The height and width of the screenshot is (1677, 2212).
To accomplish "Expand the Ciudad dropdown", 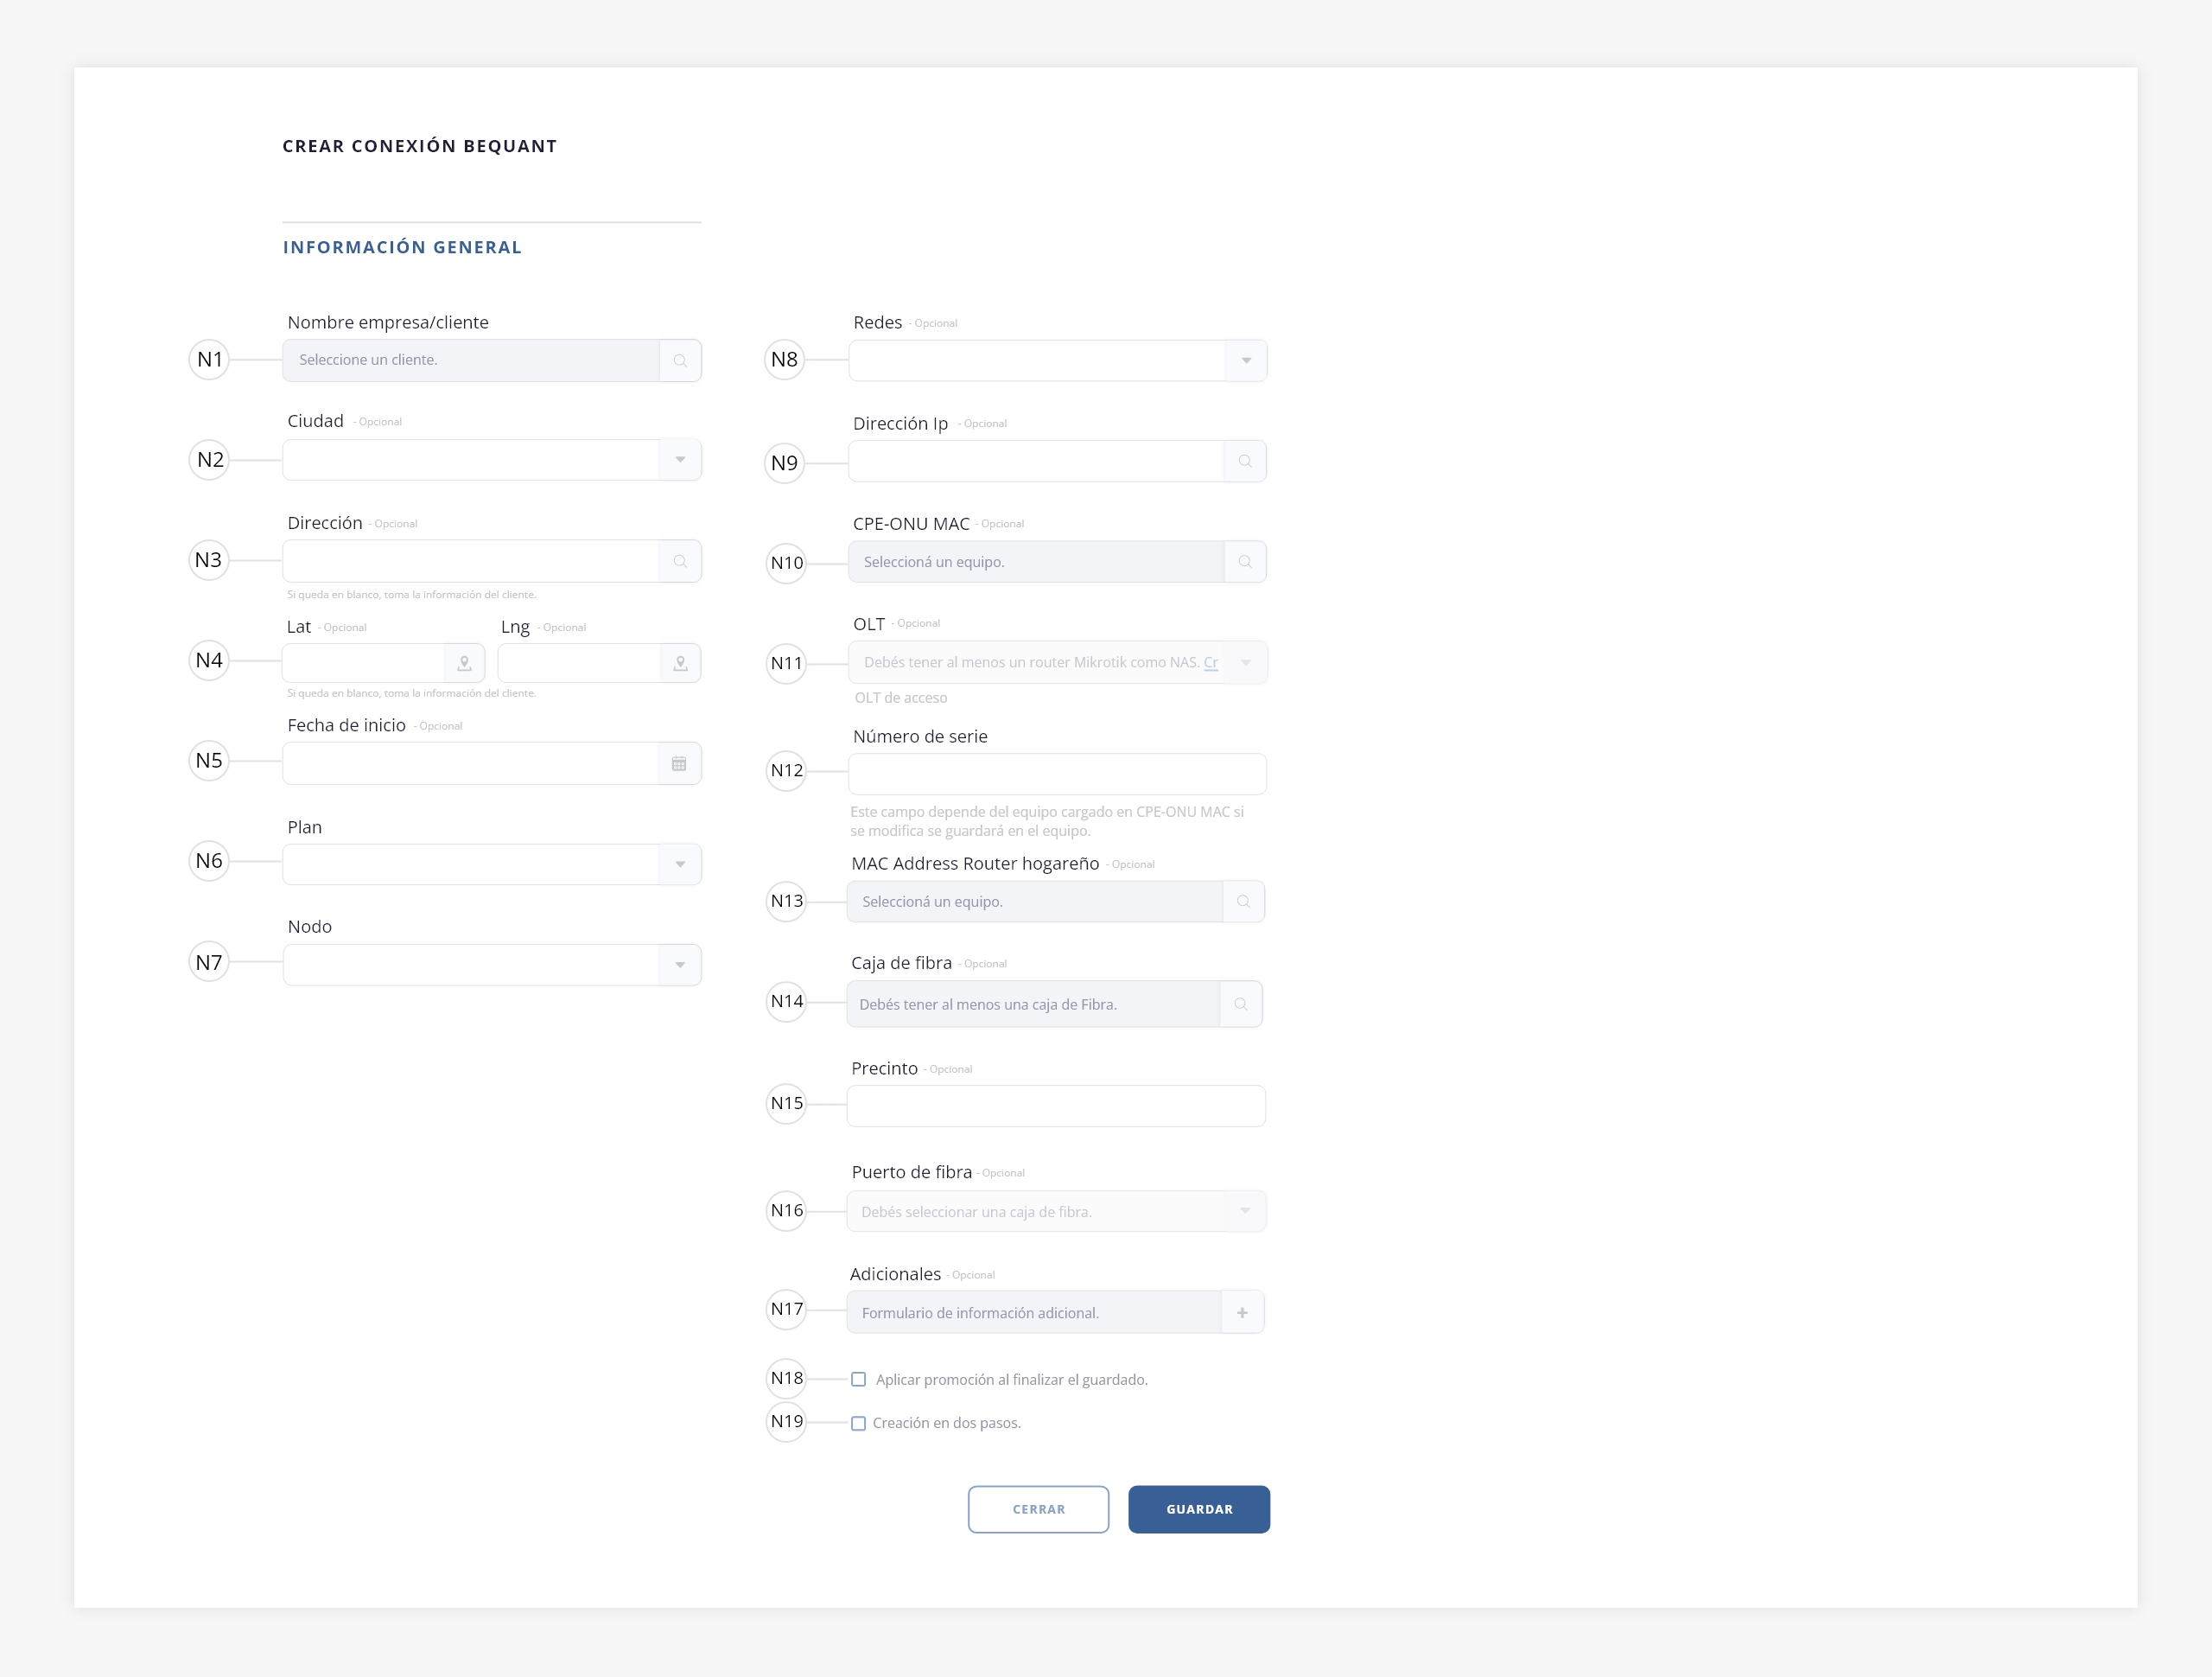I will pyautogui.click(x=680, y=460).
